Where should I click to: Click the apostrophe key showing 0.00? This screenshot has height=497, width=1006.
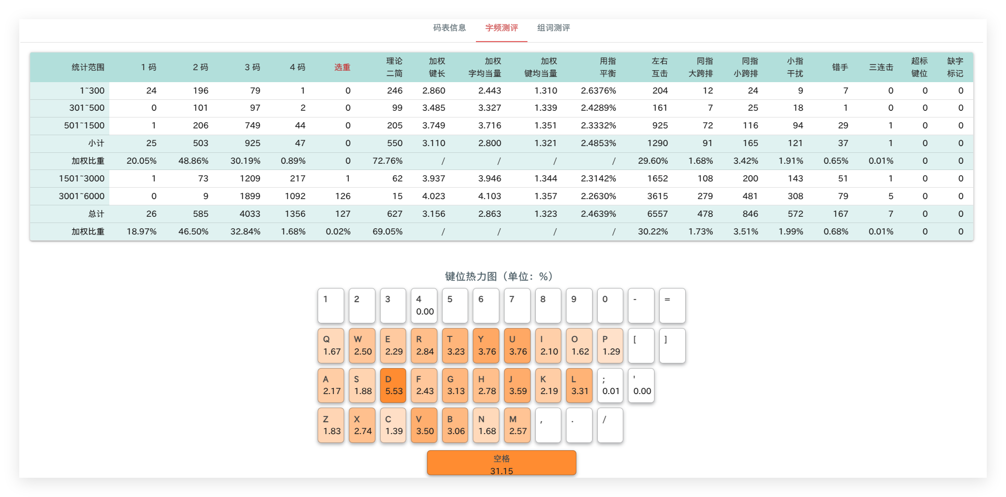[x=641, y=386]
